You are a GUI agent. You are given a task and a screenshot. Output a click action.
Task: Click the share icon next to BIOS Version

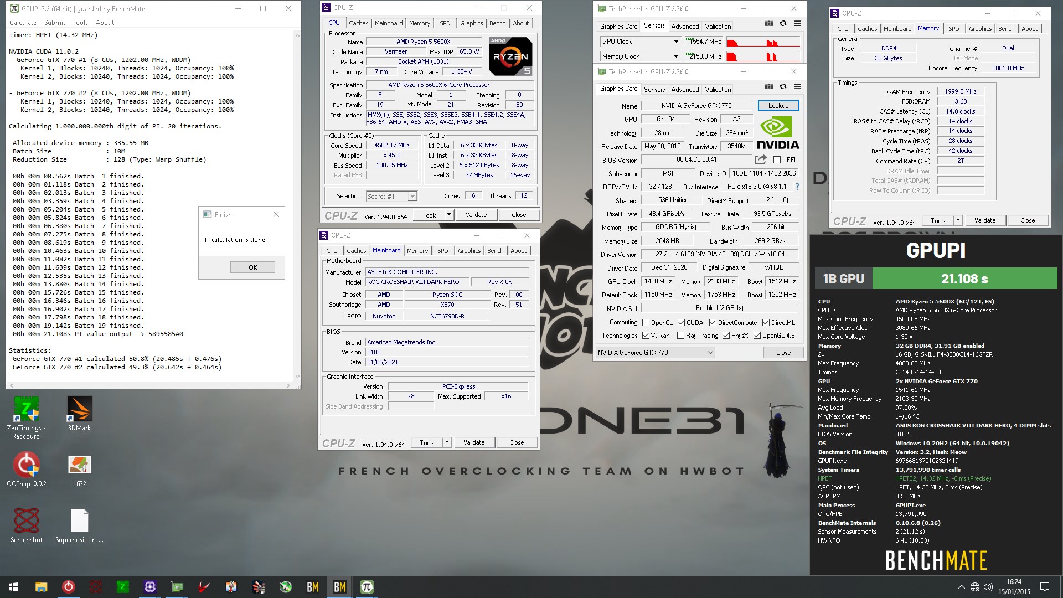(x=761, y=159)
